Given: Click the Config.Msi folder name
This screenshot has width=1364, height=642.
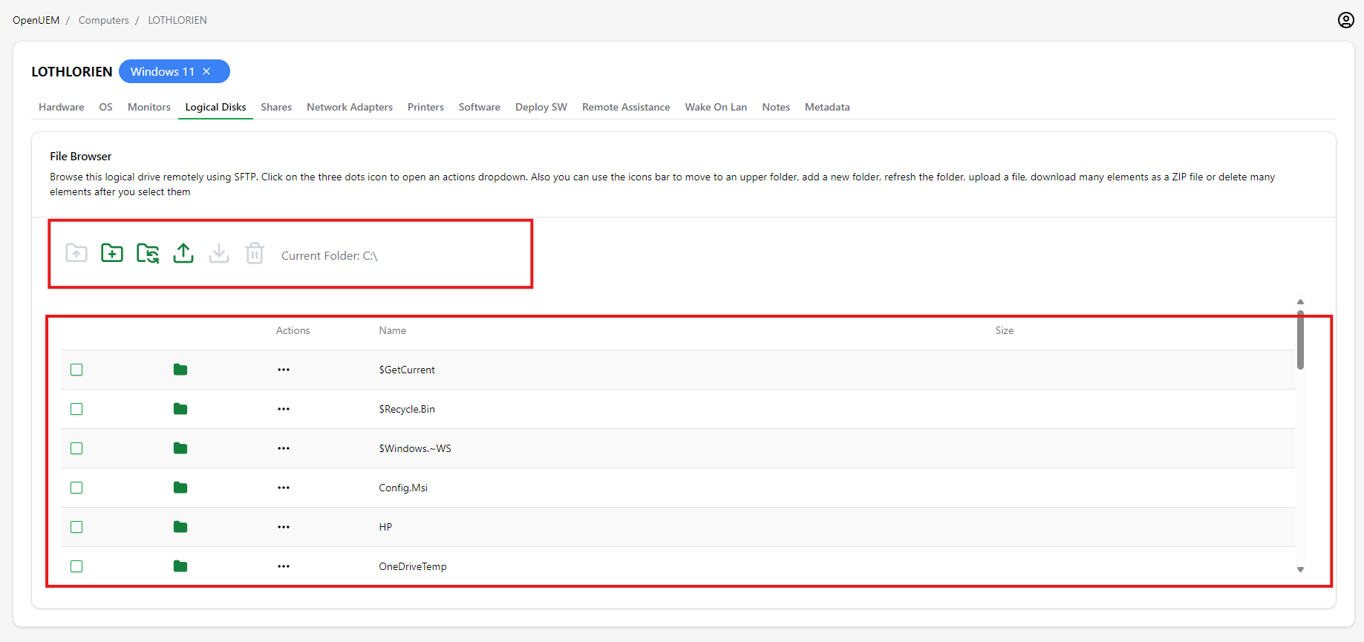Looking at the screenshot, I should pos(403,488).
